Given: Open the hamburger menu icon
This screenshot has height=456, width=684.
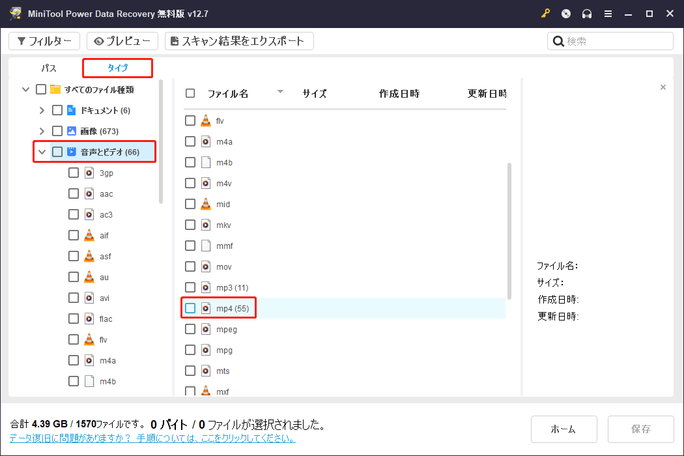Looking at the screenshot, I should [608, 13].
